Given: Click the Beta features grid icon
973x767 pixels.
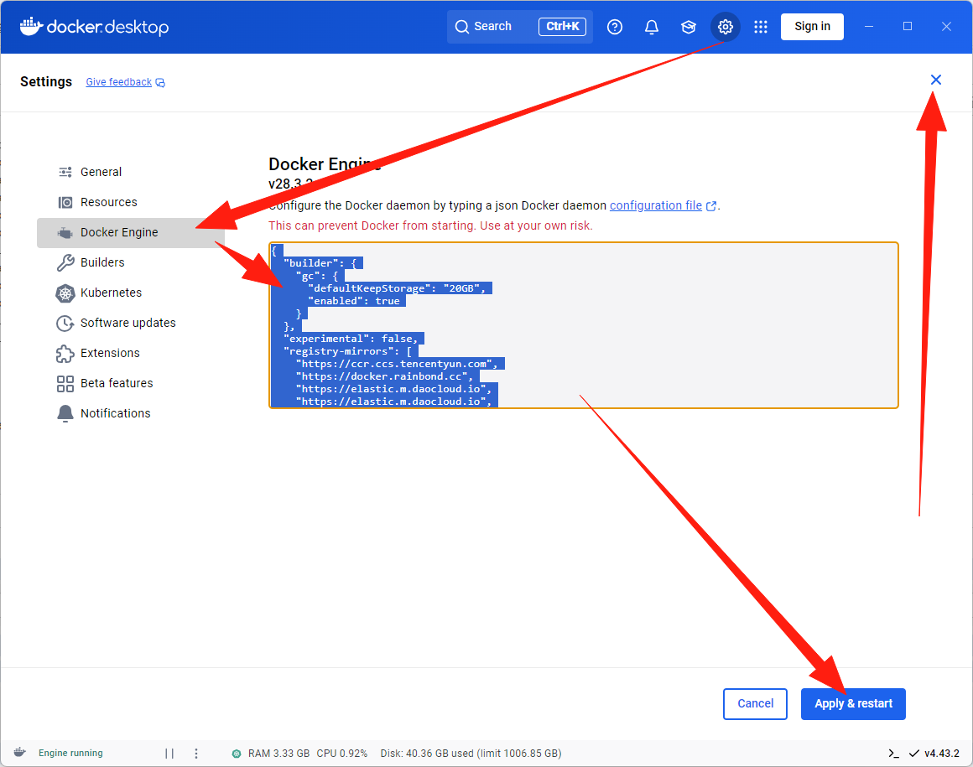Looking at the screenshot, I should pos(65,384).
